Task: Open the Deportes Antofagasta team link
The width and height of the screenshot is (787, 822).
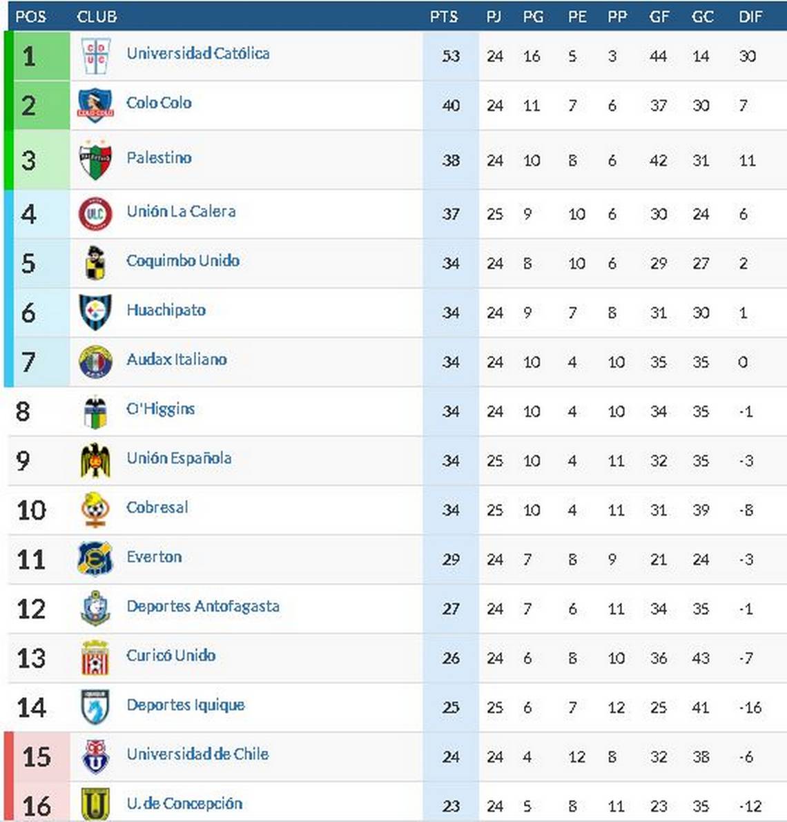Action: click(x=203, y=607)
